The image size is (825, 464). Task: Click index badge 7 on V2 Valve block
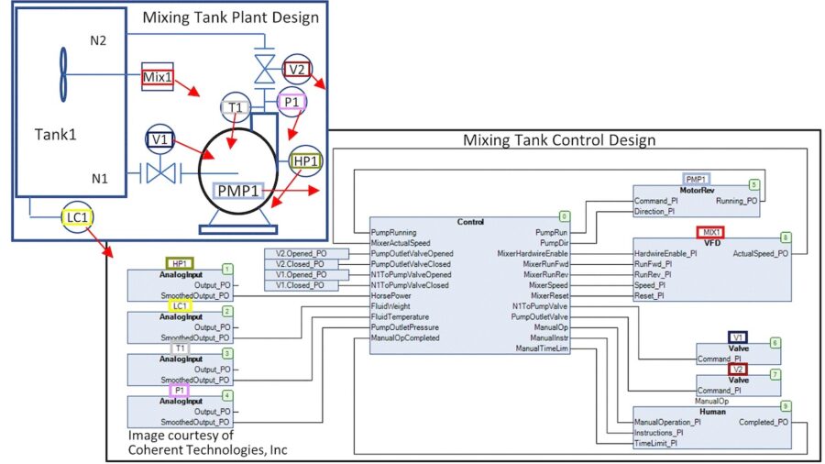[x=775, y=374]
